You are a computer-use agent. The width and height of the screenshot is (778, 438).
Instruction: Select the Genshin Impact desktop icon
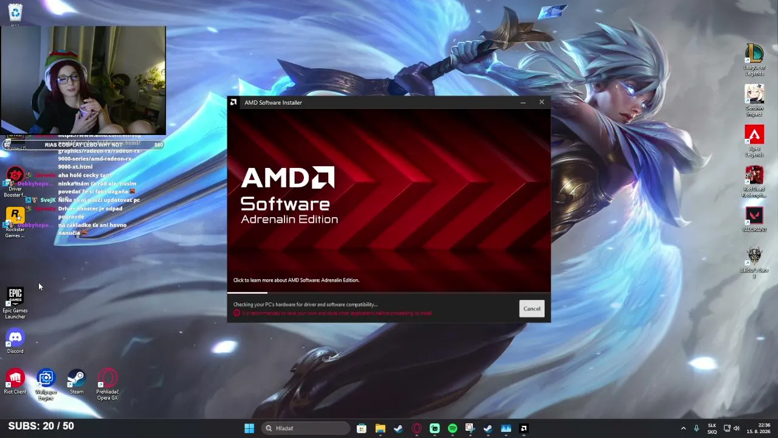754,100
